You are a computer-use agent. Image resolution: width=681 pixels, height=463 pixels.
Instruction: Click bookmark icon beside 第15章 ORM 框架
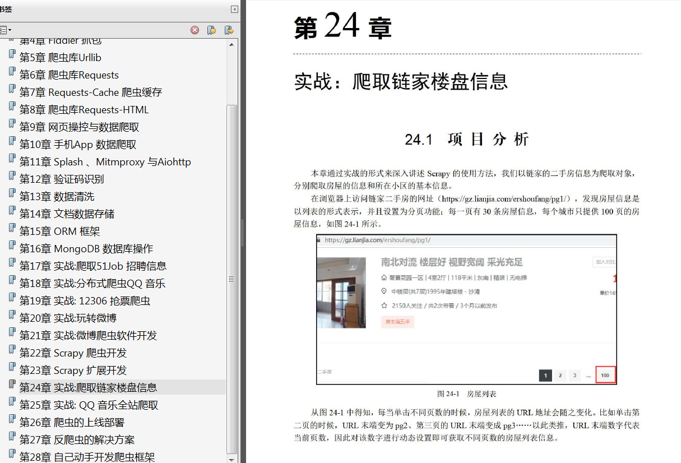12,229
